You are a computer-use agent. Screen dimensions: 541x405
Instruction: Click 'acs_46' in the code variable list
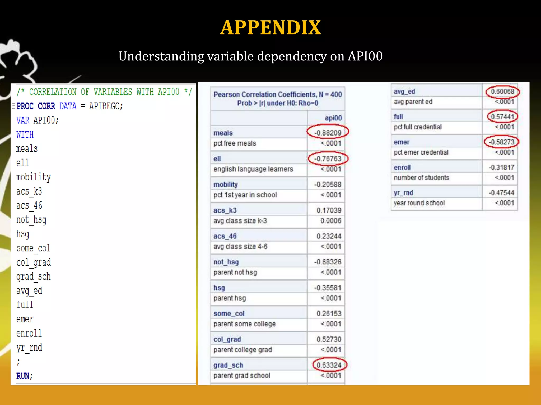click(x=29, y=206)
